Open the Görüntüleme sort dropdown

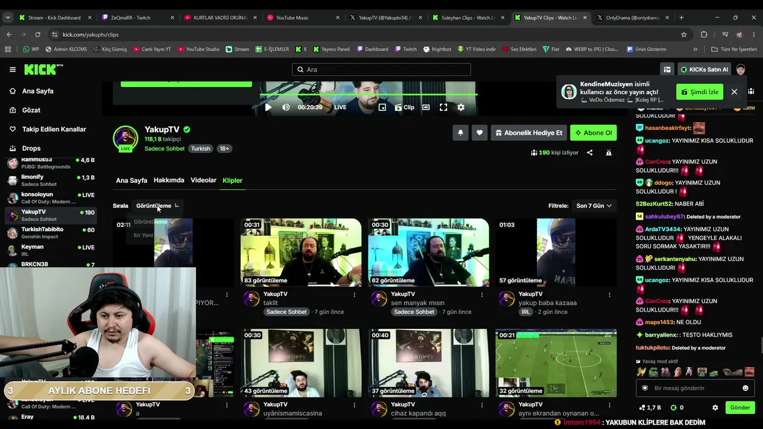[x=157, y=206]
